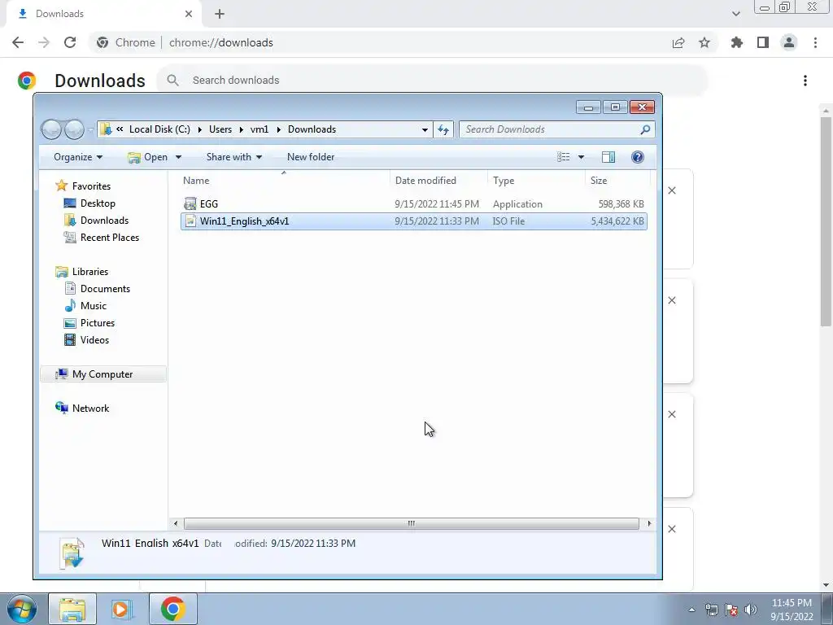Image resolution: width=833 pixels, height=625 pixels.
Task: Click Chrome's back arrow button
Action: point(18,42)
